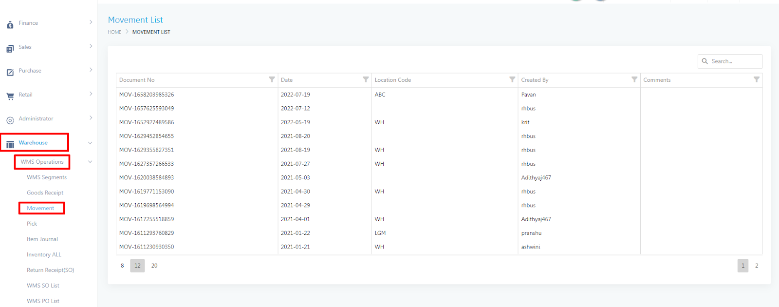The width and height of the screenshot is (779, 307).
Task: Select row MOV-1658203985326
Action: point(439,95)
